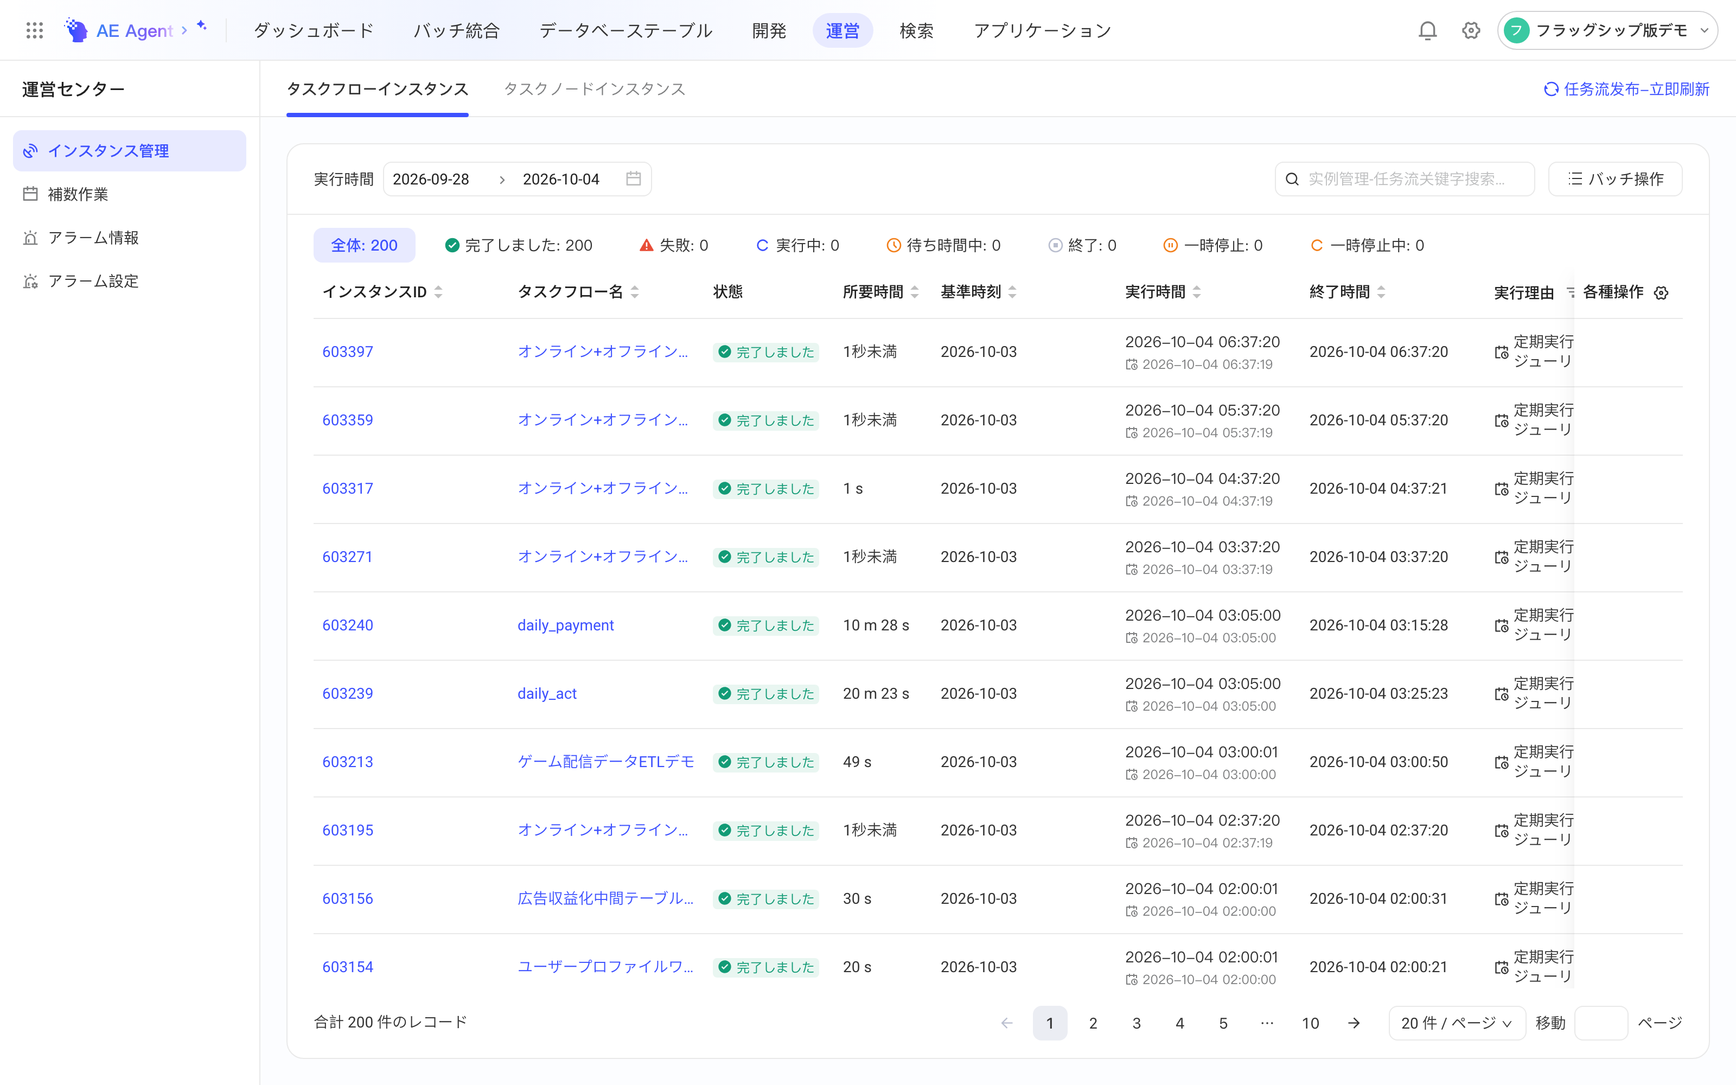This screenshot has width=1736, height=1085.
Task: Click the 補数作業 calendar icon in sidebar
Action: (x=30, y=194)
